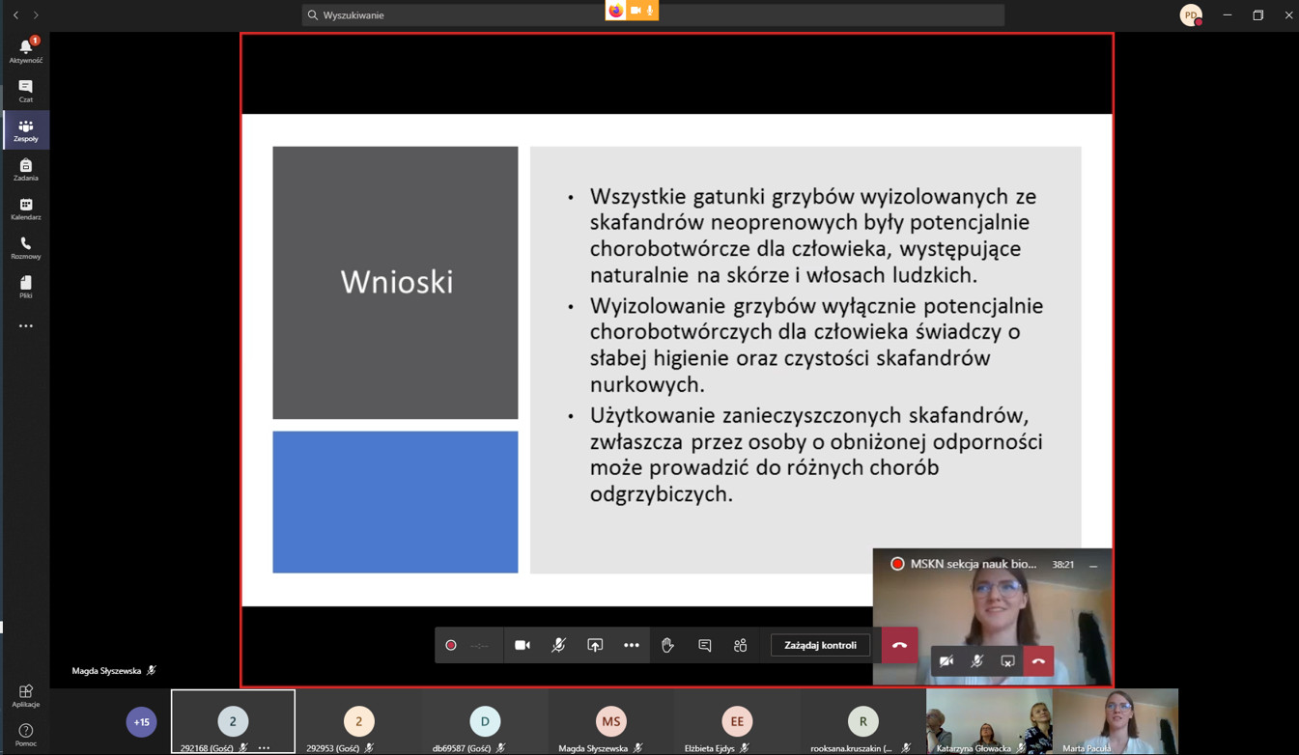The width and height of the screenshot is (1299, 755).
Task: Open Zadania in the left rail
Action: [25, 170]
